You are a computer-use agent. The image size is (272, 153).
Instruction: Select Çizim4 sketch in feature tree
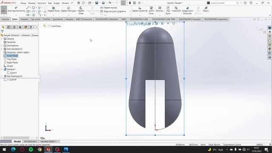coord(11,79)
